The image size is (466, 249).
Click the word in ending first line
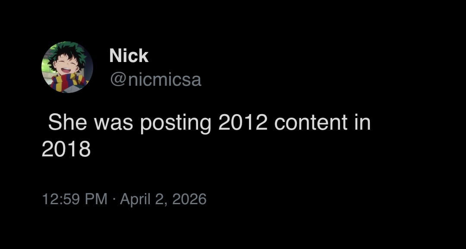point(362,122)
